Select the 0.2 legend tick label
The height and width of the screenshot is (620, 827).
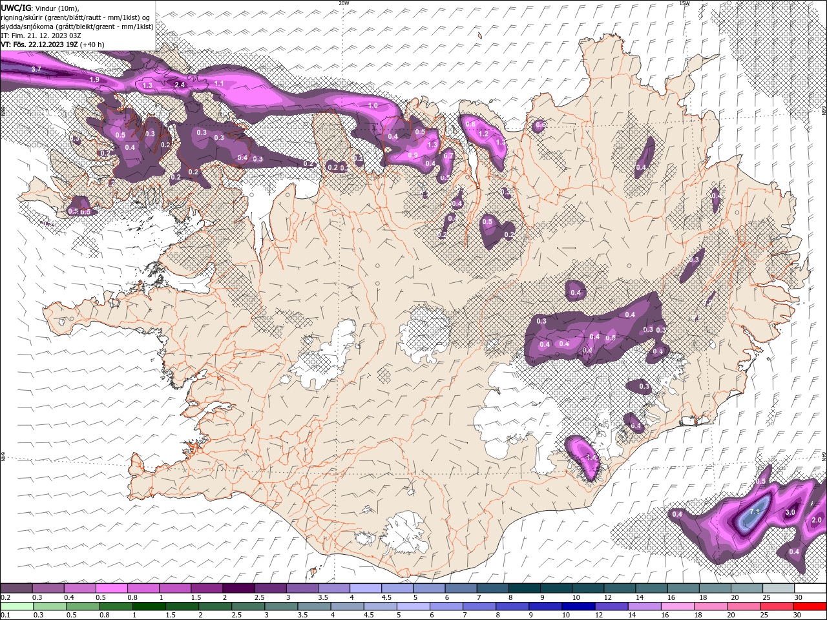click(5, 597)
